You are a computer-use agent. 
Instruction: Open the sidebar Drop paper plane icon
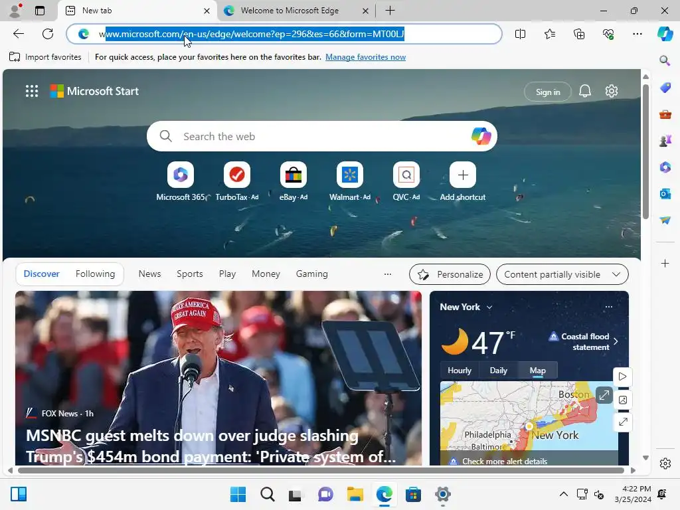tap(665, 220)
